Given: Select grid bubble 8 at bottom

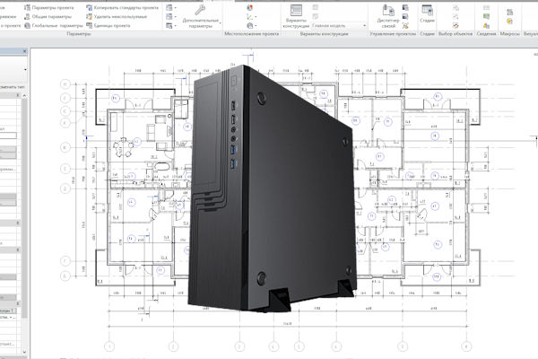Looking at the screenshot, I should point(466,346).
